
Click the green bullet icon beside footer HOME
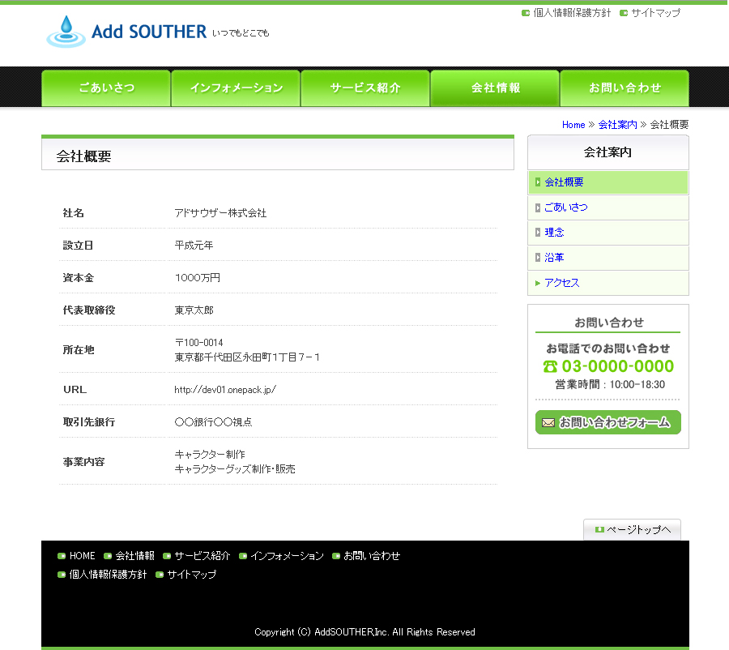[62, 556]
